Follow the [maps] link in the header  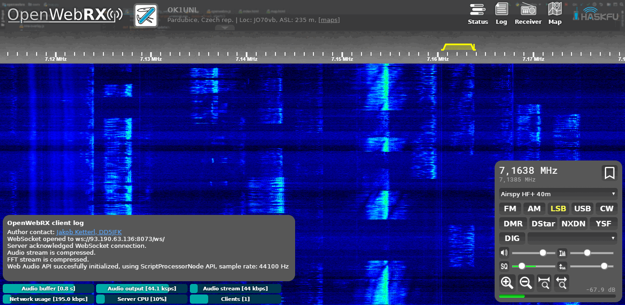click(329, 20)
